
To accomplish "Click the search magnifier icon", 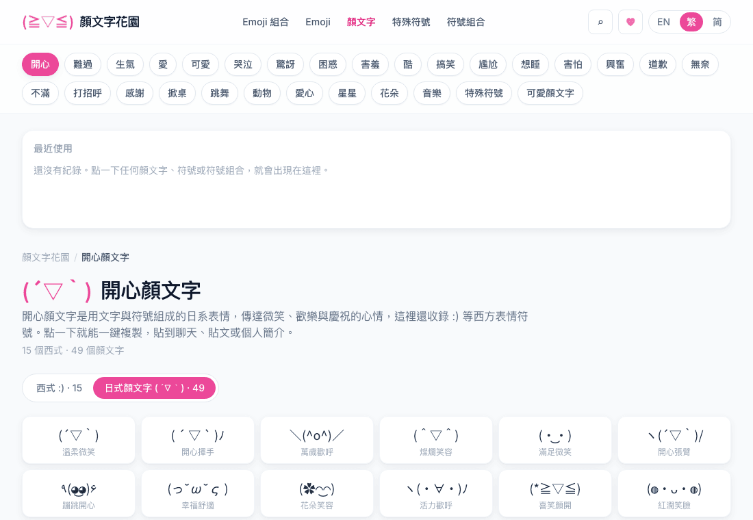I will tap(600, 22).
